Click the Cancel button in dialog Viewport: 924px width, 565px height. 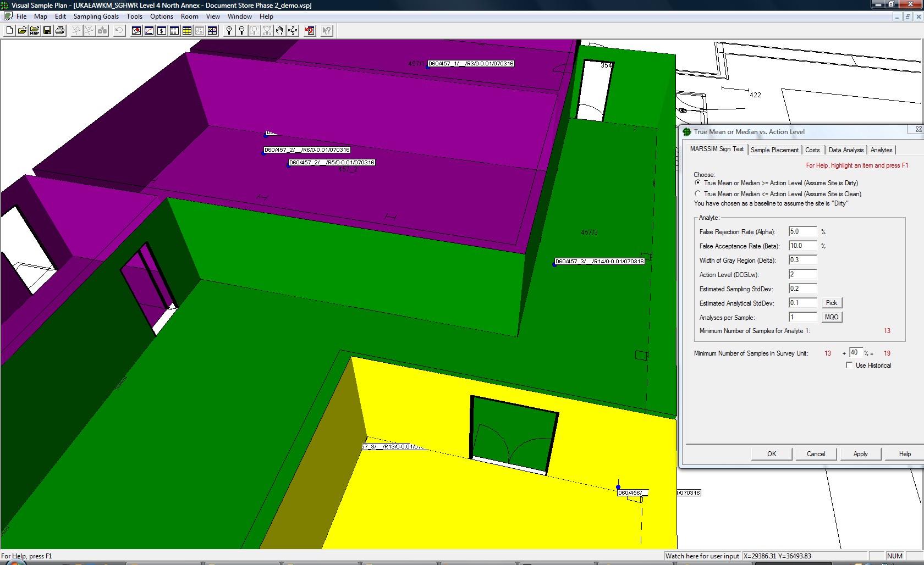pos(816,454)
